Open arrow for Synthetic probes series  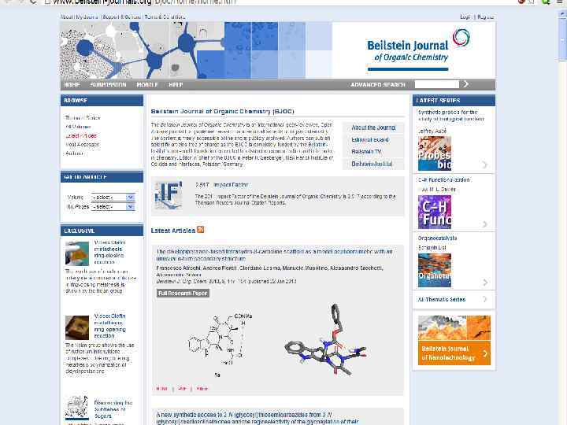coord(485,164)
